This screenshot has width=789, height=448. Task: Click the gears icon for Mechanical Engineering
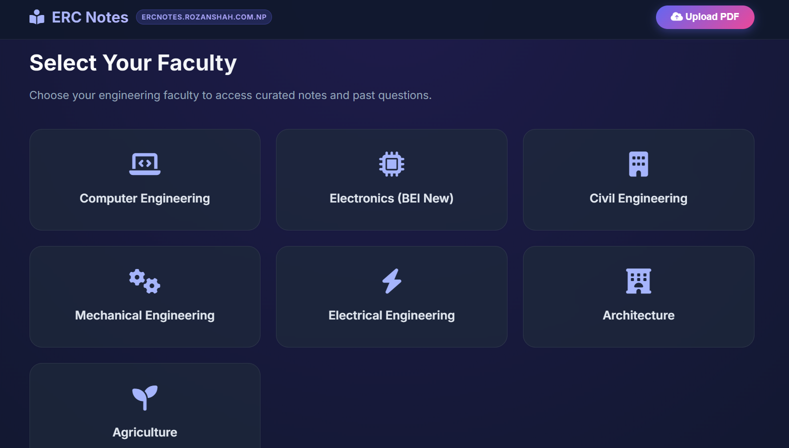coord(145,281)
